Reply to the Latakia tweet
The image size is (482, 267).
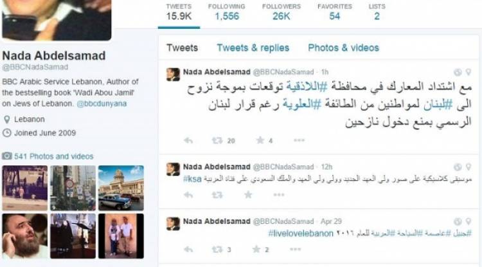click(188, 140)
